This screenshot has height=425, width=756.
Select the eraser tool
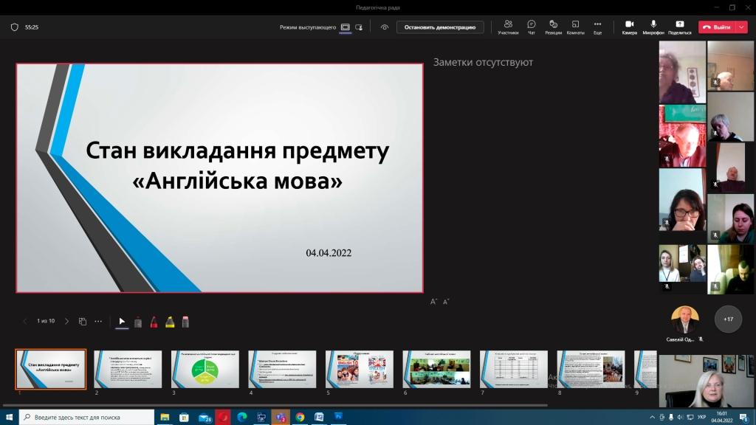(185, 322)
